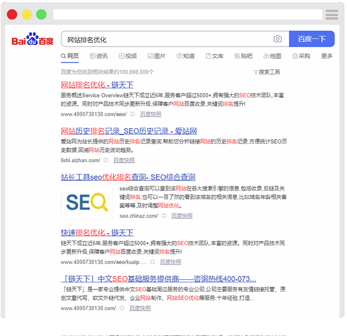Click the browser address bar
The width and height of the screenshot is (347, 336).
tap(188, 15)
